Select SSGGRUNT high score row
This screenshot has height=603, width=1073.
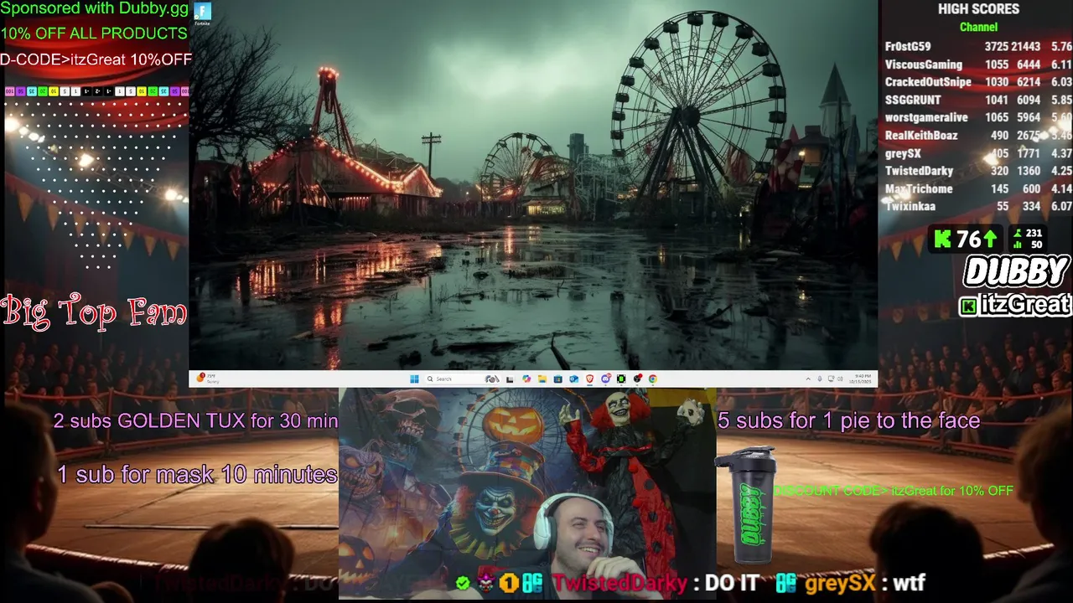pos(978,100)
